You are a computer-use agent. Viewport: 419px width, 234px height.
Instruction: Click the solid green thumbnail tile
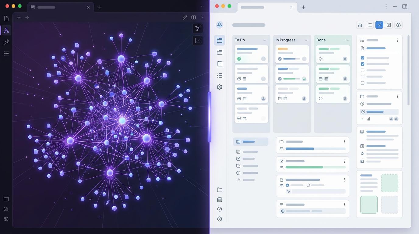click(x=369, y=205)
